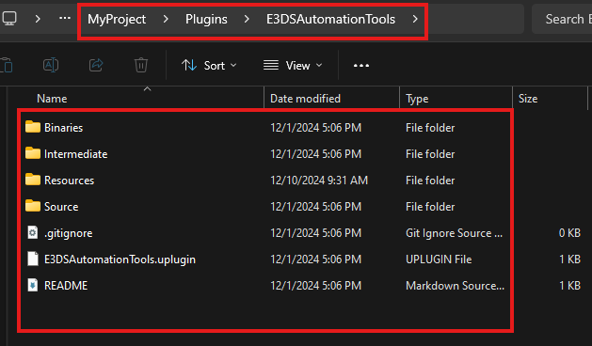The height and width of the screenshot is (346, 592).
Task: Click the Markdown Source type cell
Action: coord(455,286)
